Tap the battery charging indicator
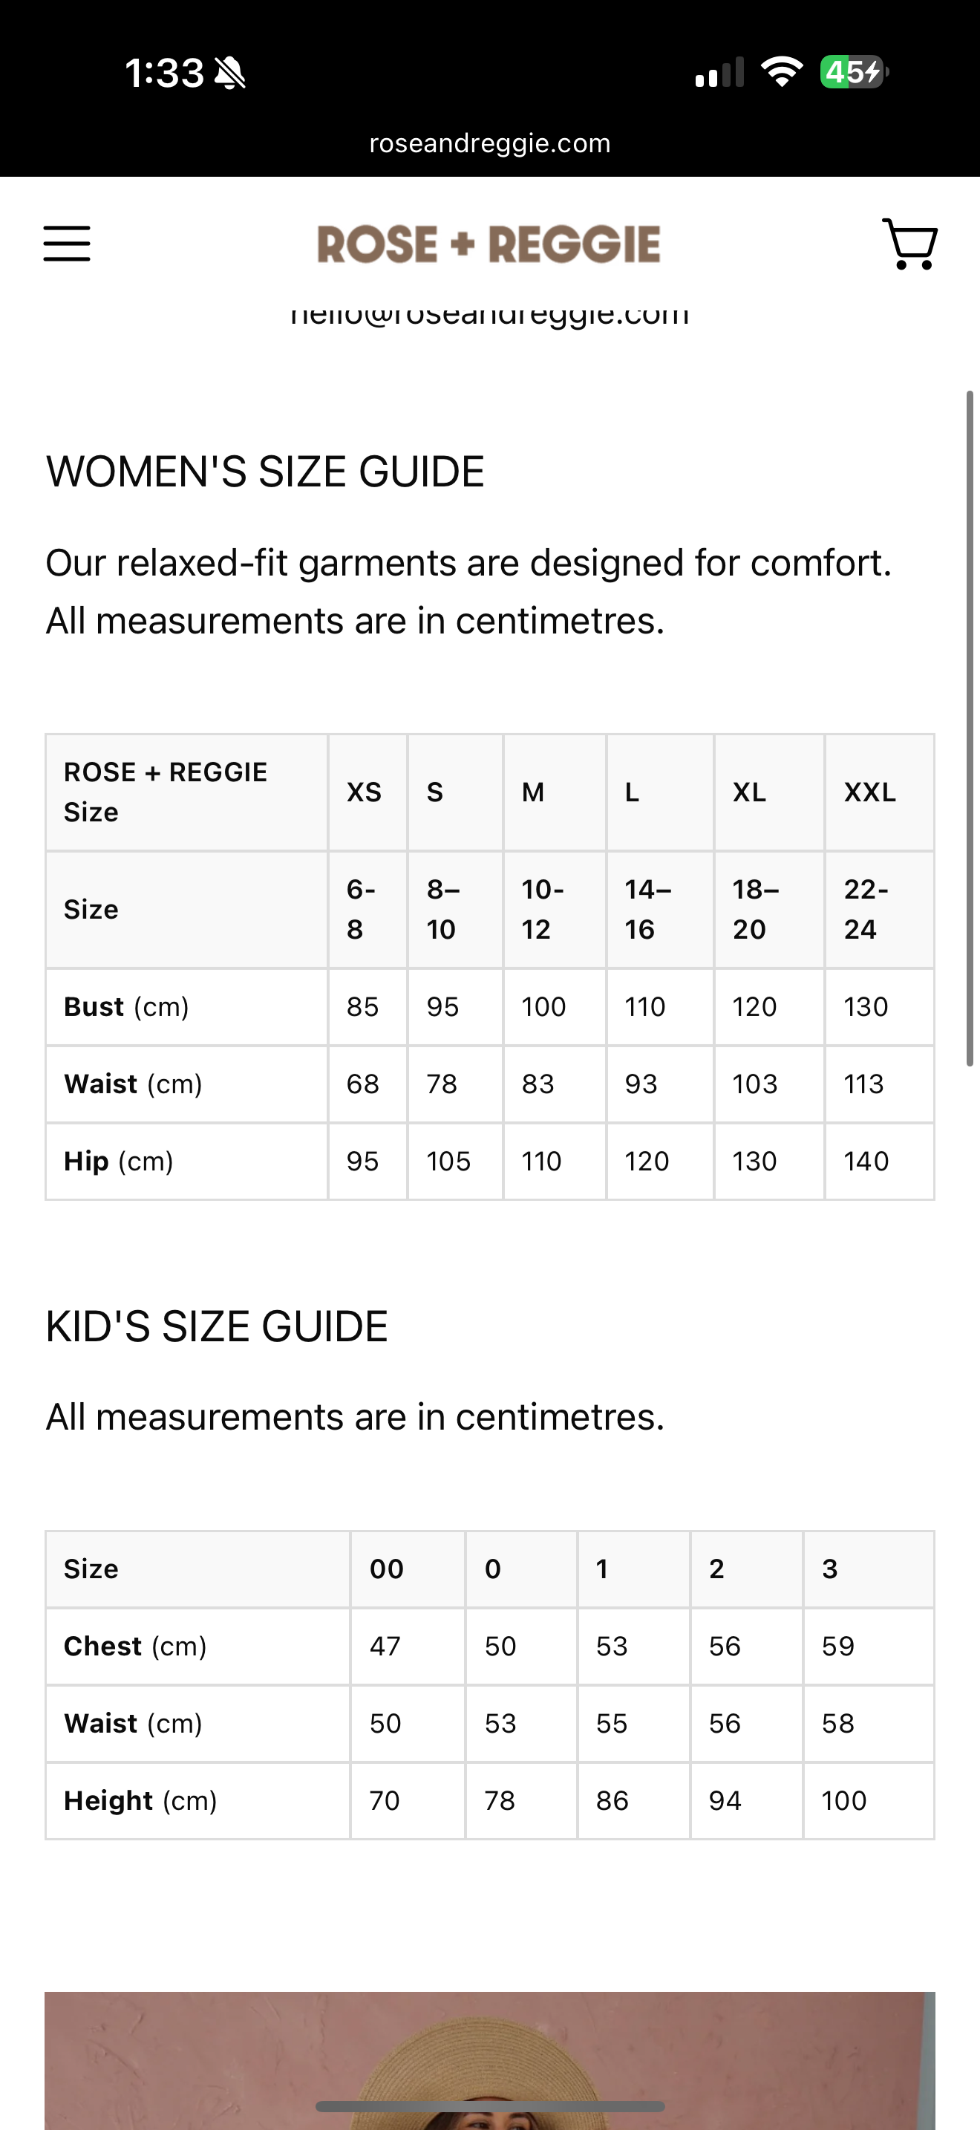 (854, 72)
